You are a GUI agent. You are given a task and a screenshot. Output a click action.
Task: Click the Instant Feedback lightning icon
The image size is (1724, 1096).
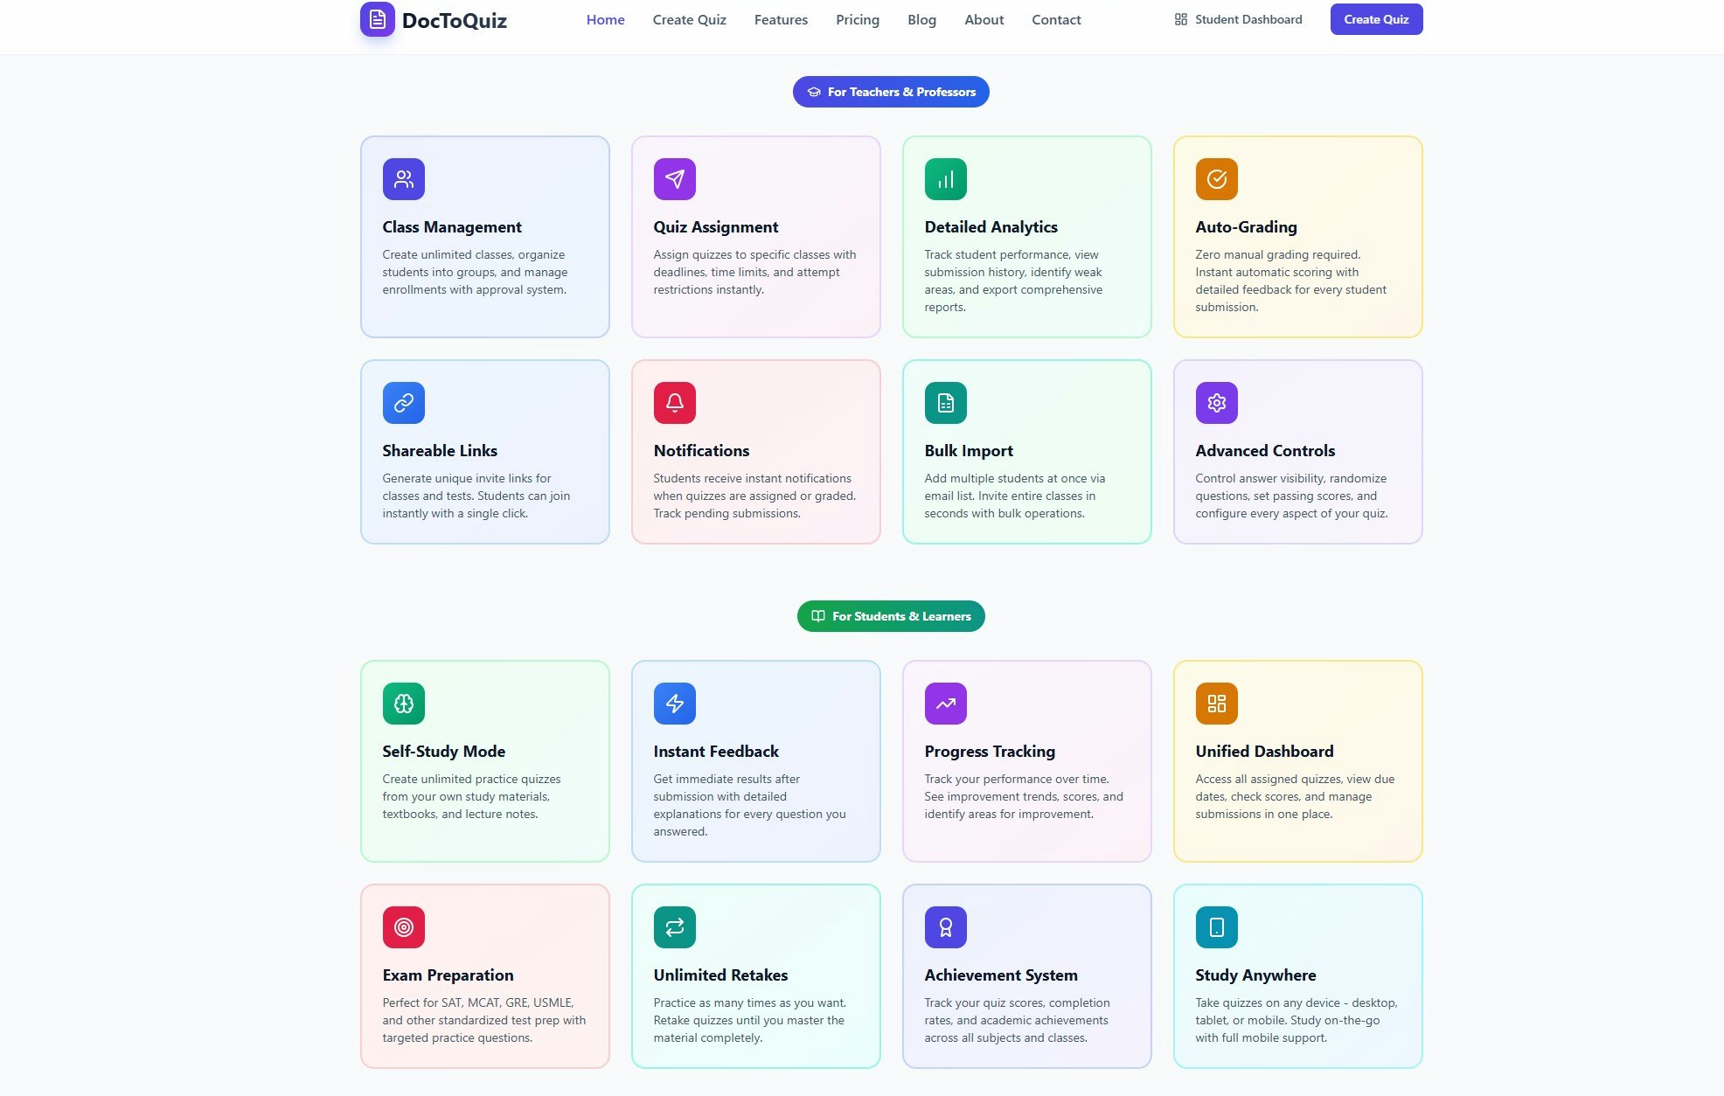pyautogui.click(x=674, y=703)
